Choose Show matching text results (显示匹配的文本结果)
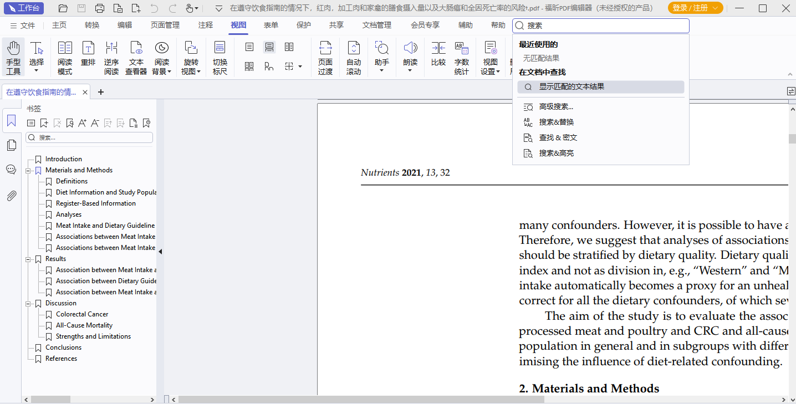 pyautogui.click(x=601, y=87)
